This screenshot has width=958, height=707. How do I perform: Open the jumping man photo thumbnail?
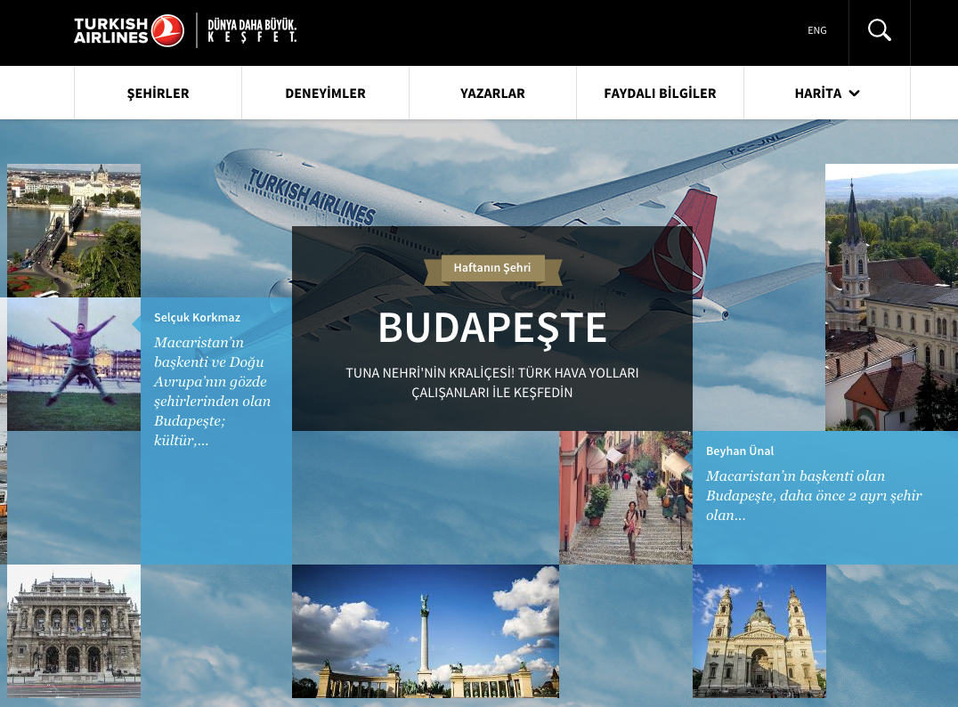pos(74,364)
